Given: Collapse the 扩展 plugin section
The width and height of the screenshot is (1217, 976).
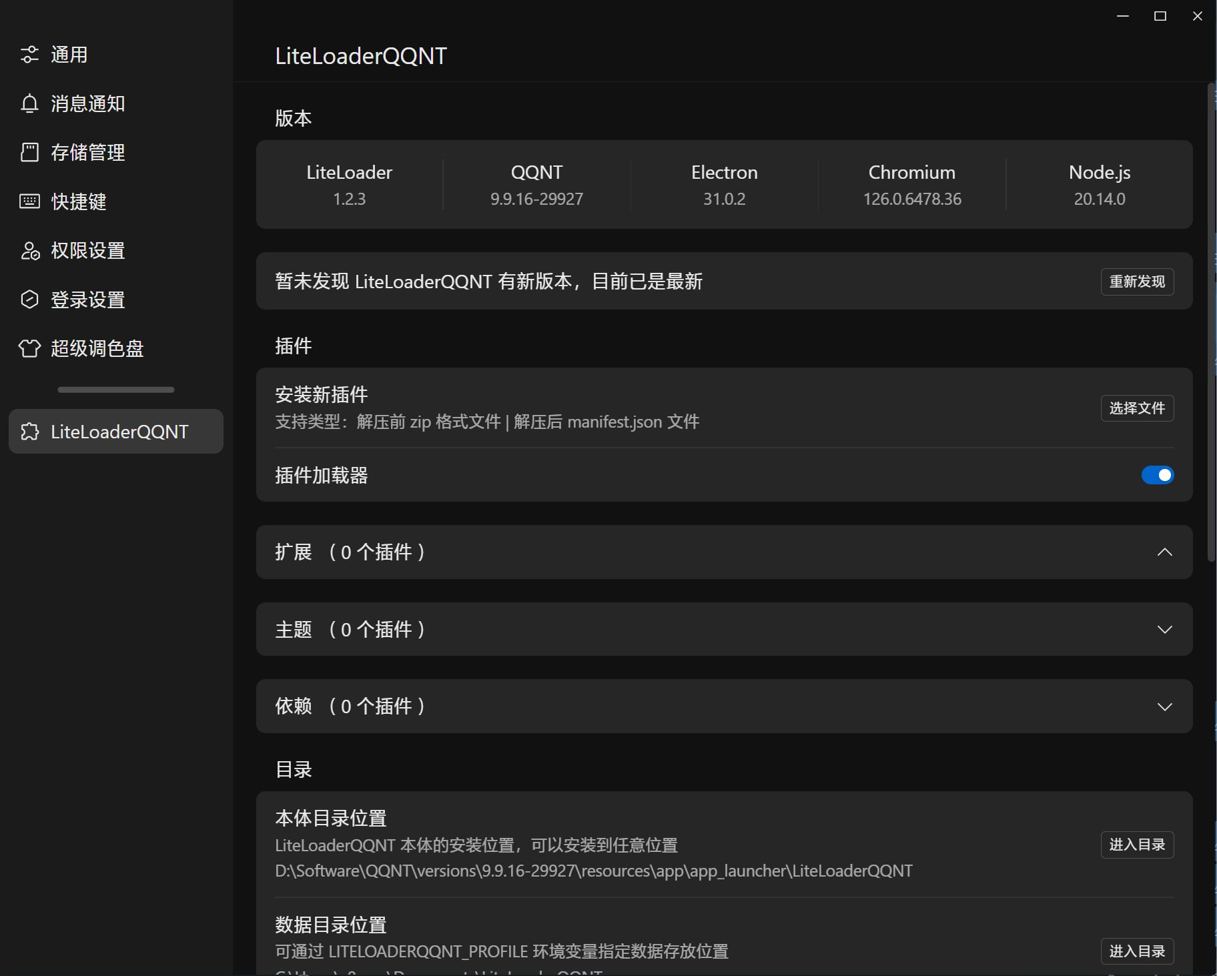Looking at the screenshot, I should (1165, 552).
